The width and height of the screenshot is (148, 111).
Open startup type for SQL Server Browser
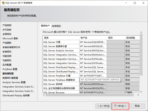pos(132,92)
